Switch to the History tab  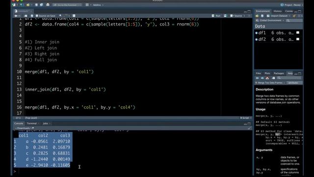277,11
